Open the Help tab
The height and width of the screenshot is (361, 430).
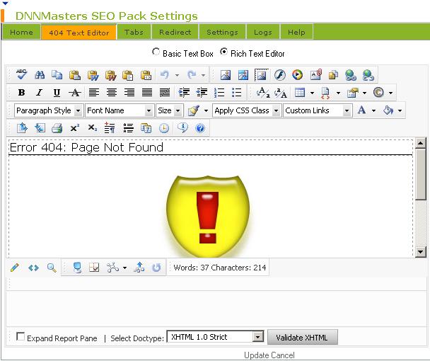click(296, 32)
